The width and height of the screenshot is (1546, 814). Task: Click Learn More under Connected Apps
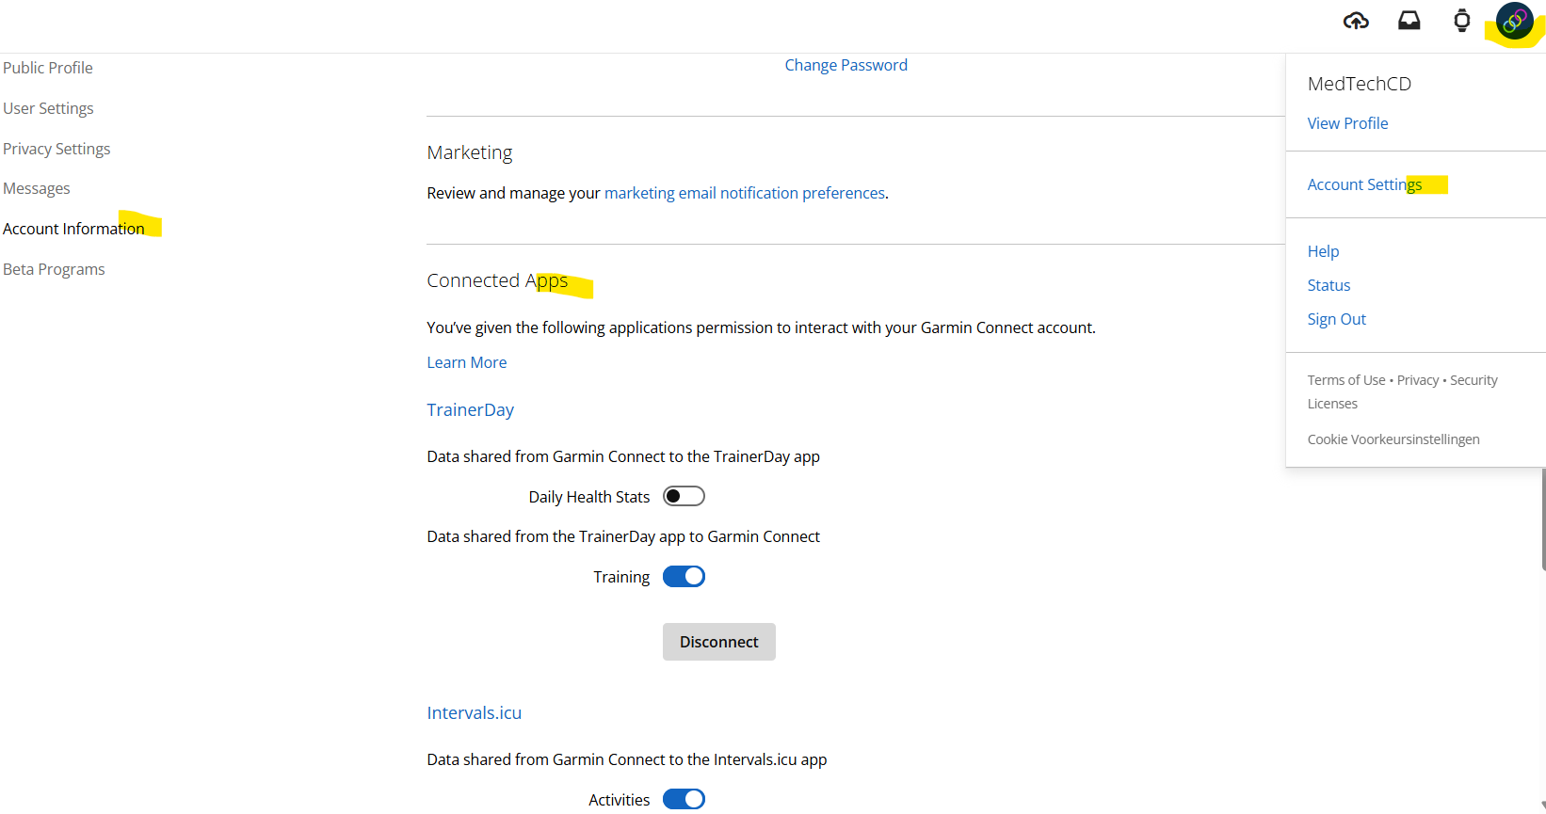[x=466, y=362]
